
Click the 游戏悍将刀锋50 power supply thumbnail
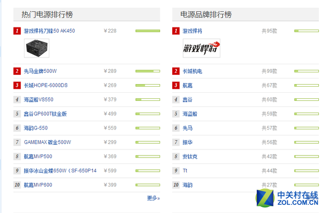37,48
